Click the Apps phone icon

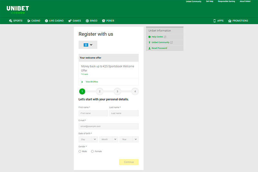click(214, 21)
